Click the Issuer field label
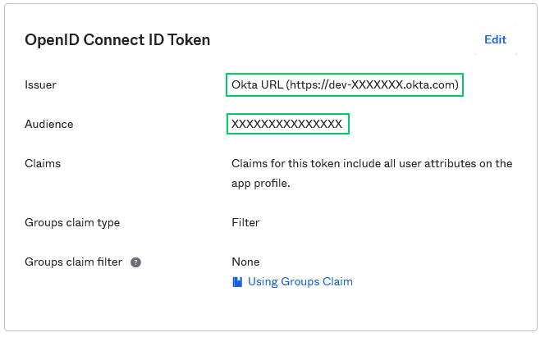 point(41,84)
